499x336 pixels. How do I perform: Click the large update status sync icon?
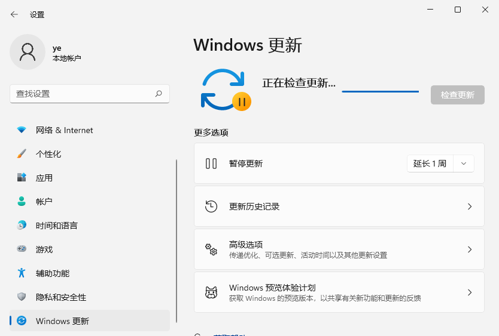226,90
